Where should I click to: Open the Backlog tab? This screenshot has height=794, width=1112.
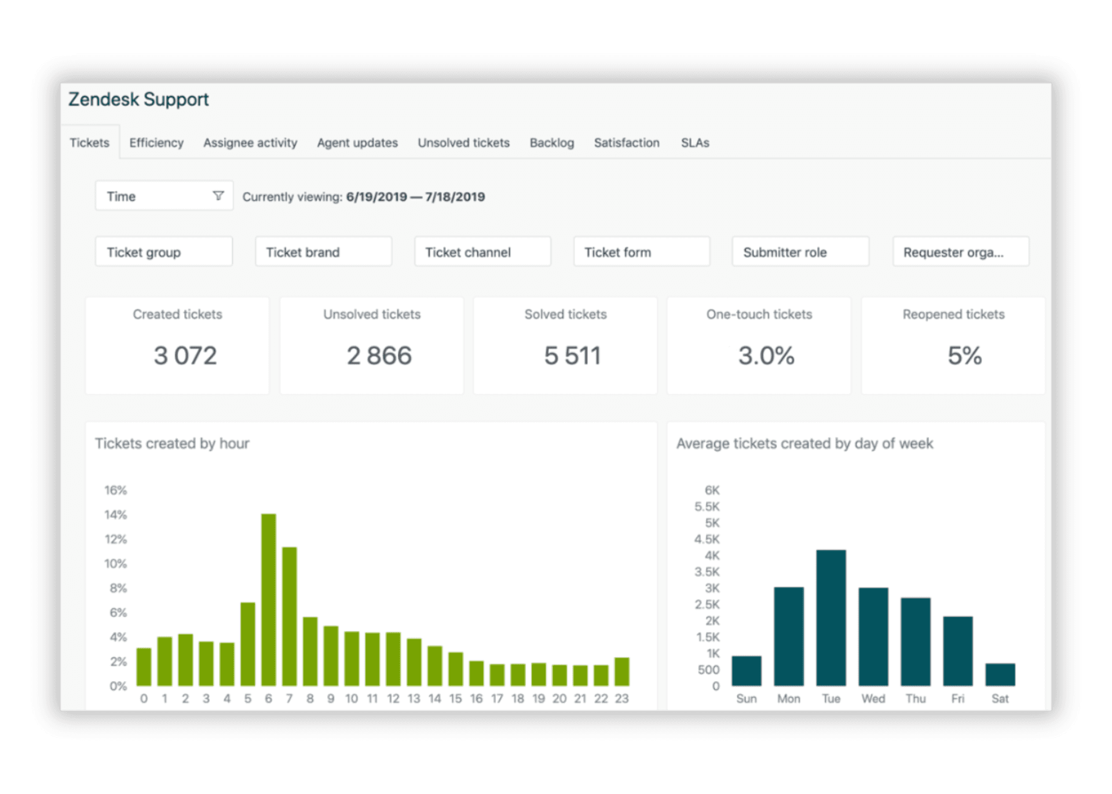[x=552, y=142]
